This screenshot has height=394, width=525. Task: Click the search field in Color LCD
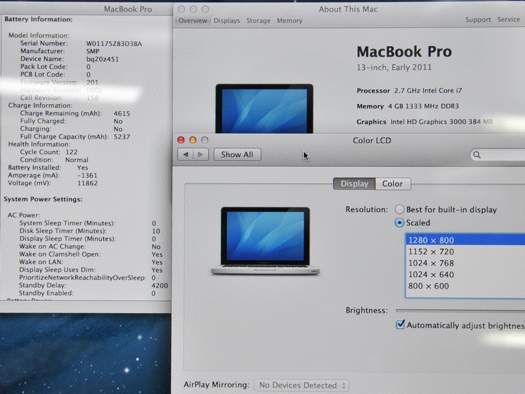[497, 155]
